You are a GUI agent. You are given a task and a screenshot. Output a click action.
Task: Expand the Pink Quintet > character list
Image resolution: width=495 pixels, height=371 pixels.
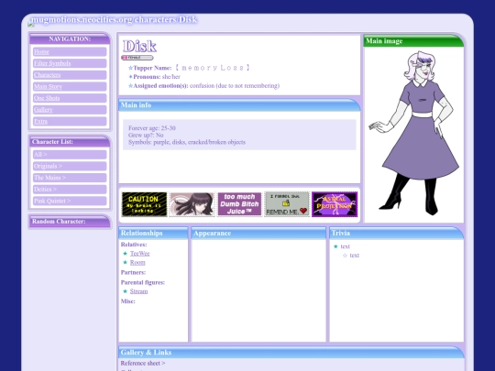click(70, 201)
